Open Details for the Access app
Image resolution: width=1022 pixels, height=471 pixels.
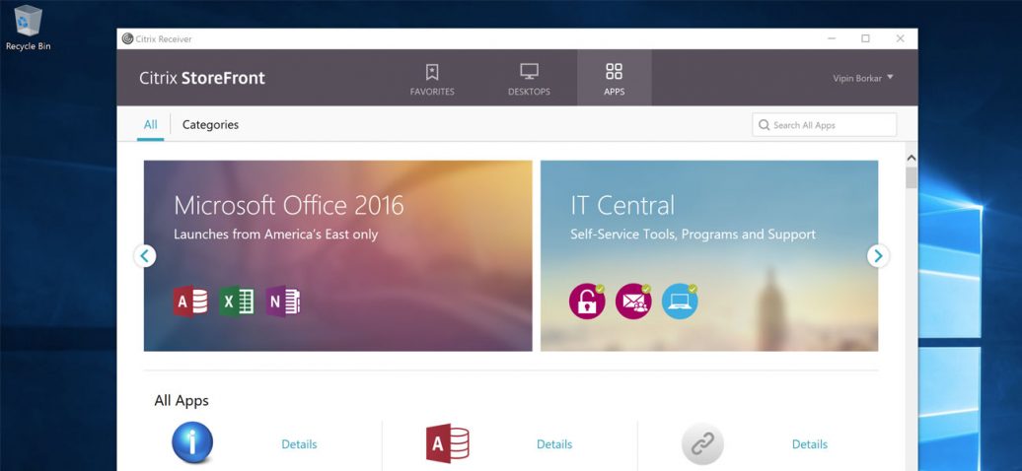pos(554,444)
